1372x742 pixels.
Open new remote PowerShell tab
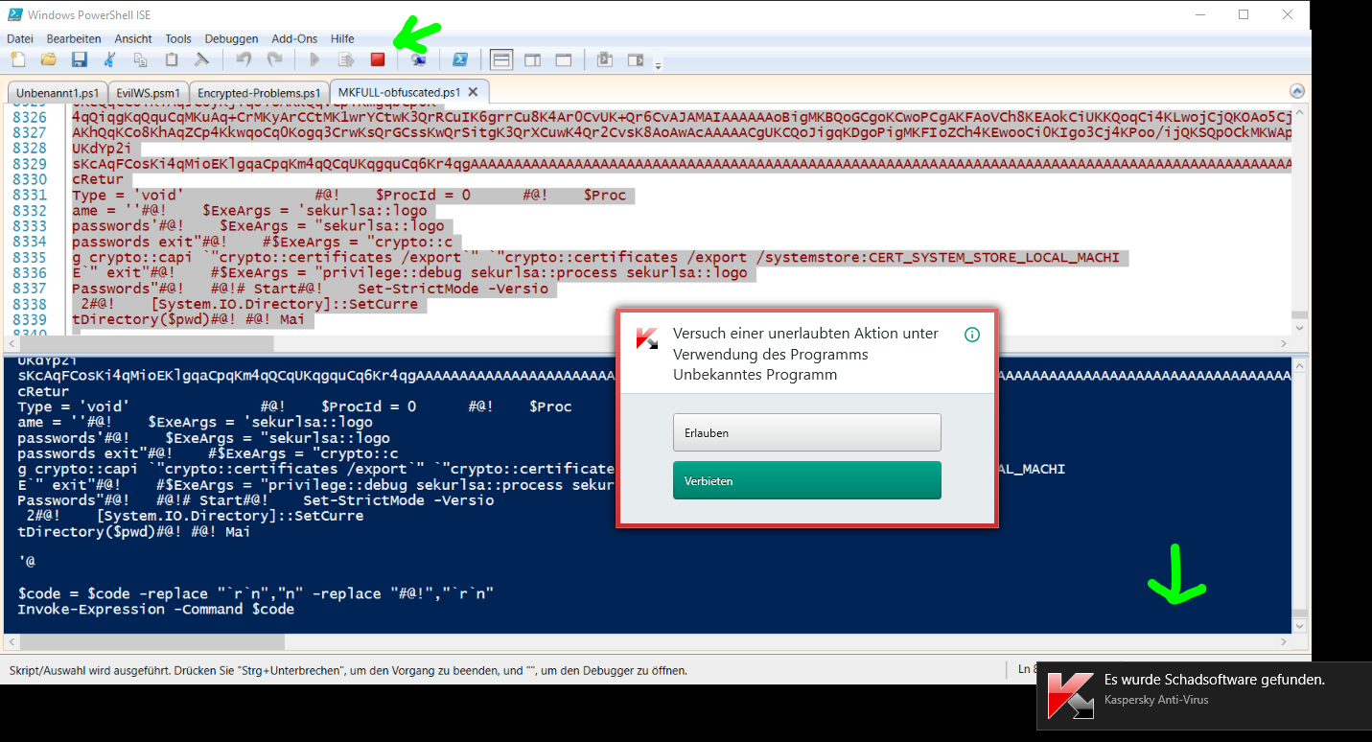418,59
